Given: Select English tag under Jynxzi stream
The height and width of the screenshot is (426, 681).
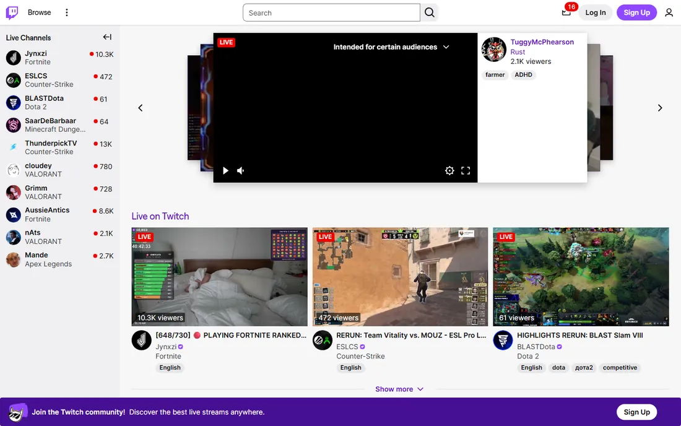Looking at the screenshot, I should [170, 367].
